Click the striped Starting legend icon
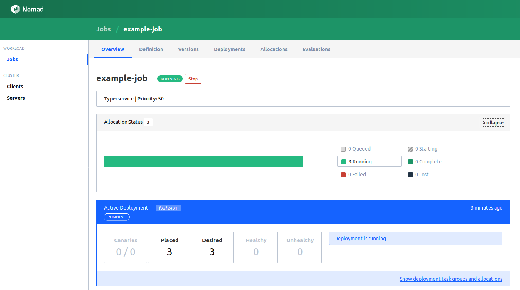520x290 pixels. click(411, 149)
